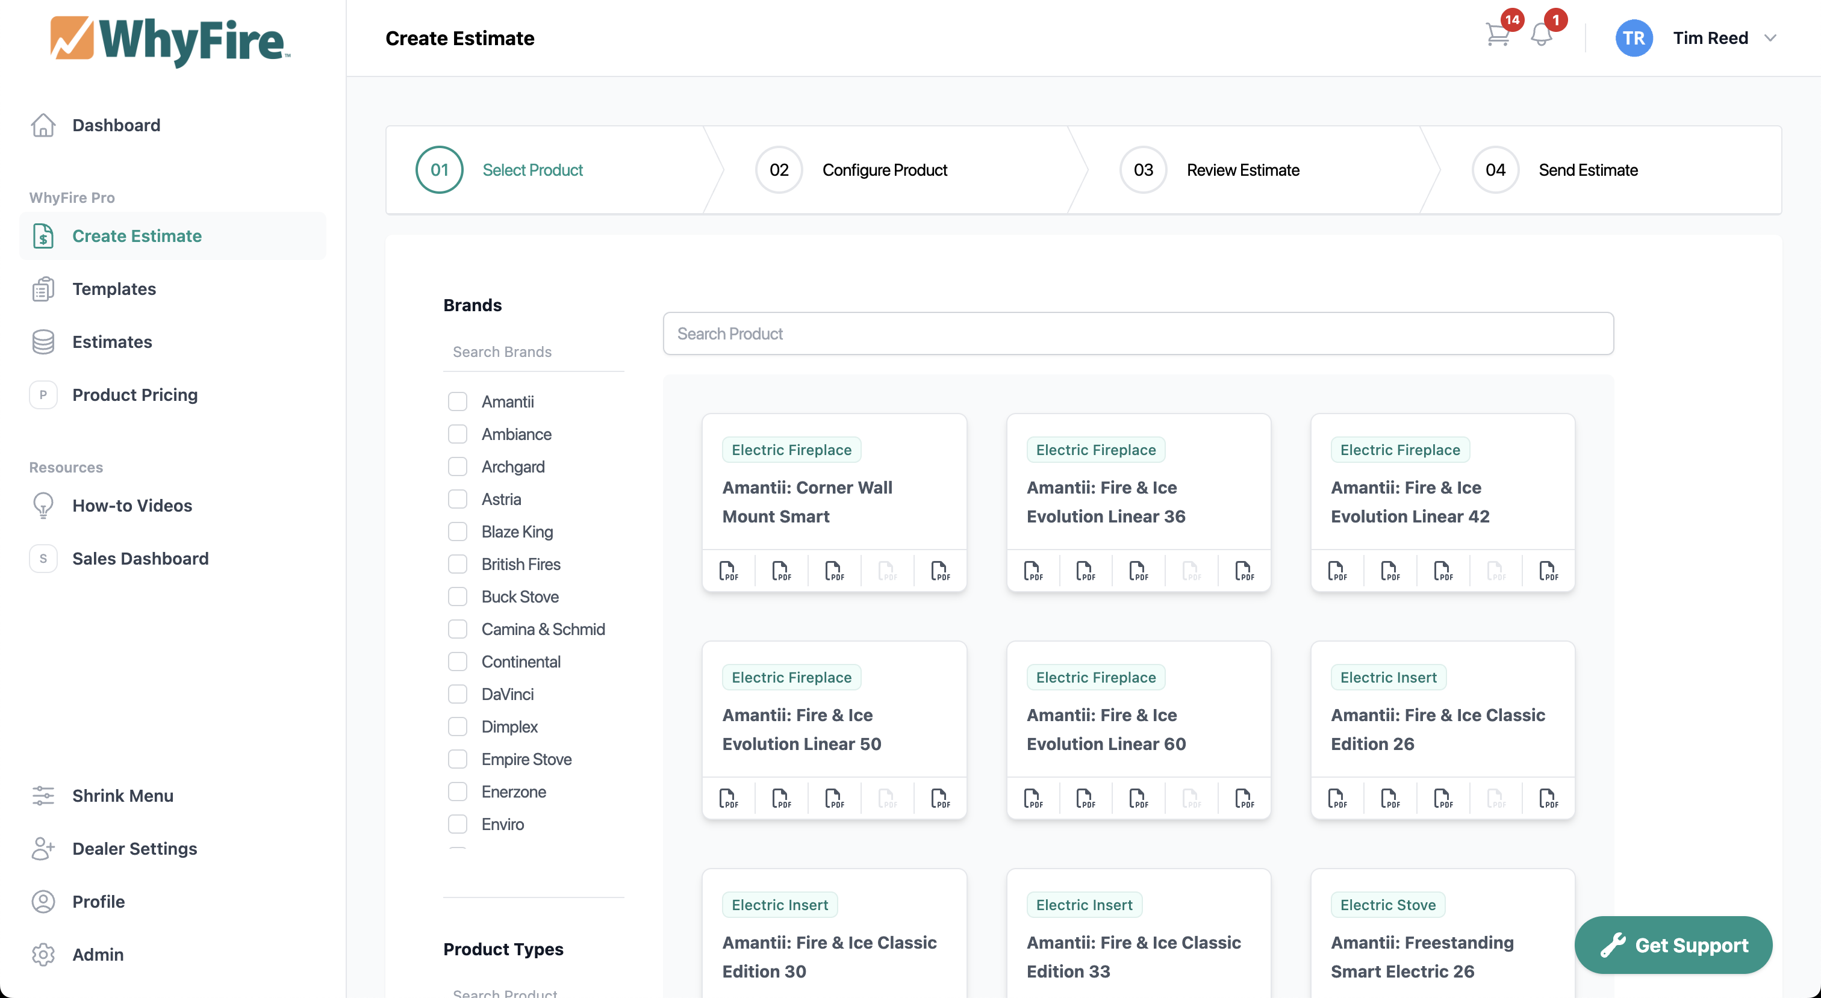Viewport: 1821px width, 998px height.
Task: Click the Estimates database icon
Action: coord(43,341)
